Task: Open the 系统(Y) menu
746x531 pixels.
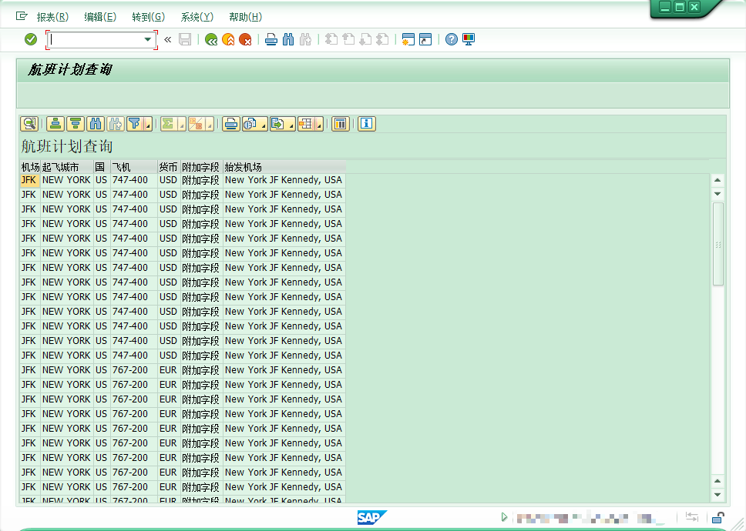Action: coord(197,17)
